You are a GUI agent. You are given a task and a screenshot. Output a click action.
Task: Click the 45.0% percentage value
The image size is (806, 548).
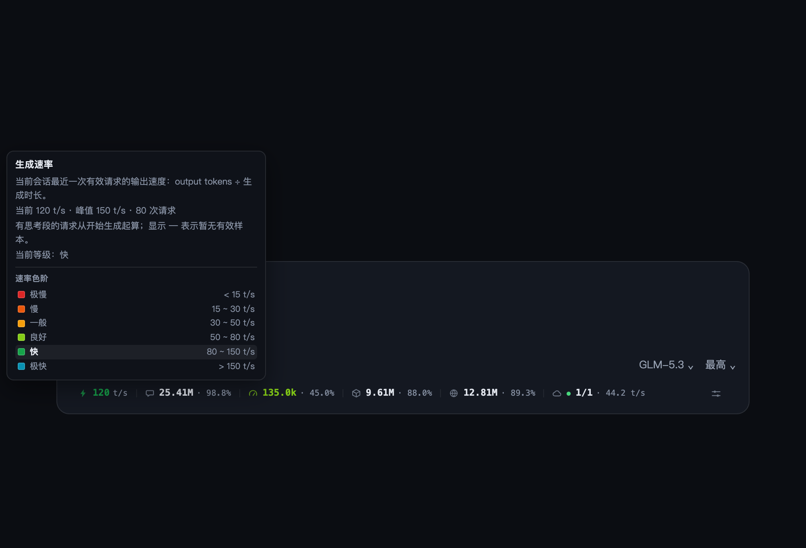[322, 393]
